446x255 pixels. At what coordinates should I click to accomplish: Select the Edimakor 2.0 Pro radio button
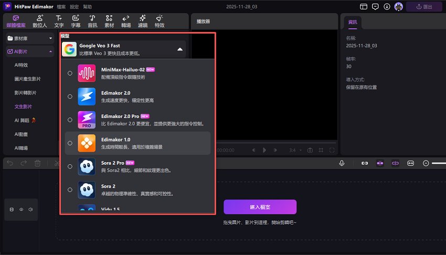(70, 120)
